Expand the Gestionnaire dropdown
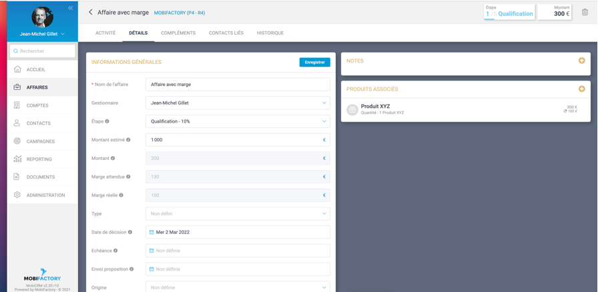 pyautogui.click(x=237, y=103)
